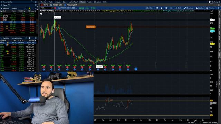
Task: Open the Product Depth sub-tab
Action: click(x=71, y=5)
